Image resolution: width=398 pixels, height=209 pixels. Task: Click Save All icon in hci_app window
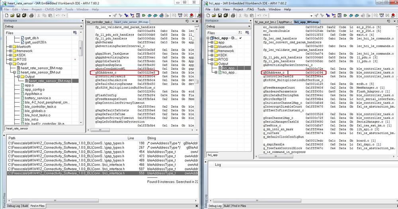point(225,16)
